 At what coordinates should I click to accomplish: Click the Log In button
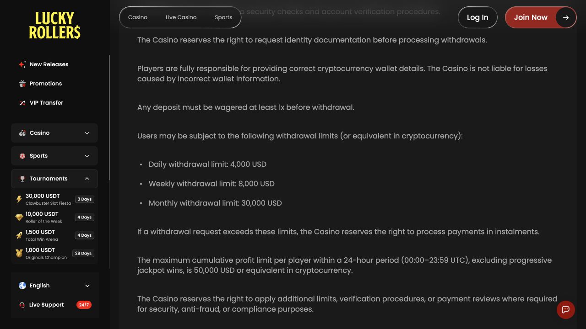click(477, 17)
